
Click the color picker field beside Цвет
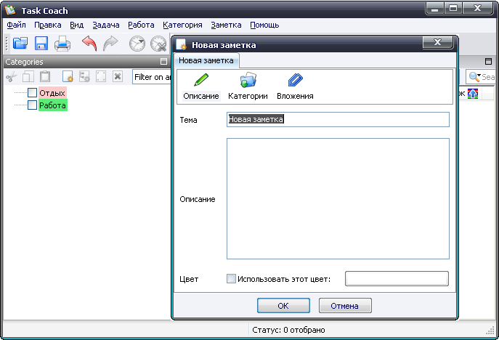(x=397, y=279)
